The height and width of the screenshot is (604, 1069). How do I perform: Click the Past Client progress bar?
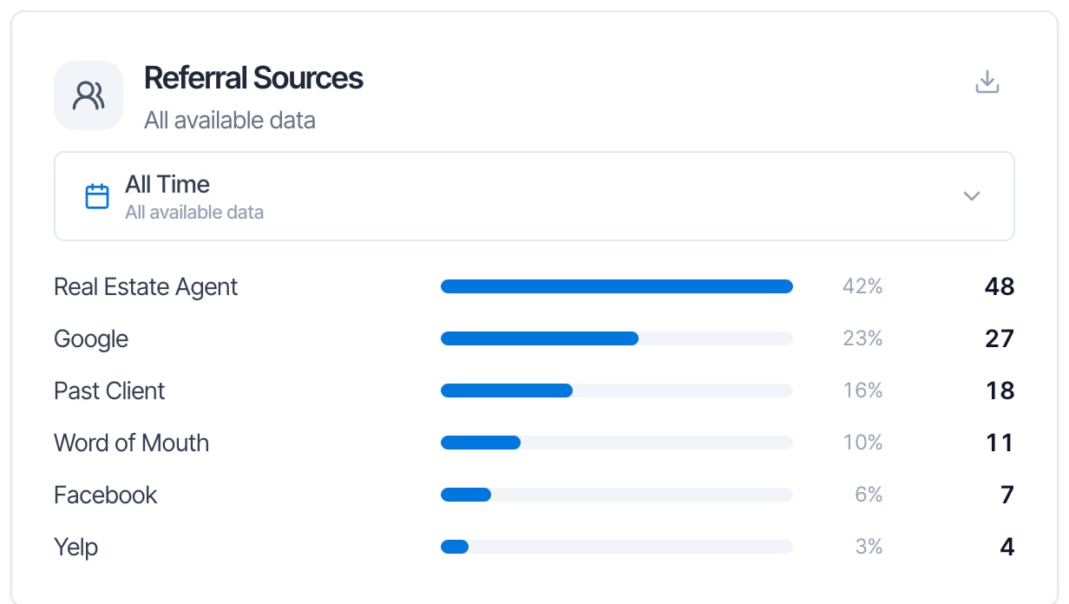coord(617,391)
